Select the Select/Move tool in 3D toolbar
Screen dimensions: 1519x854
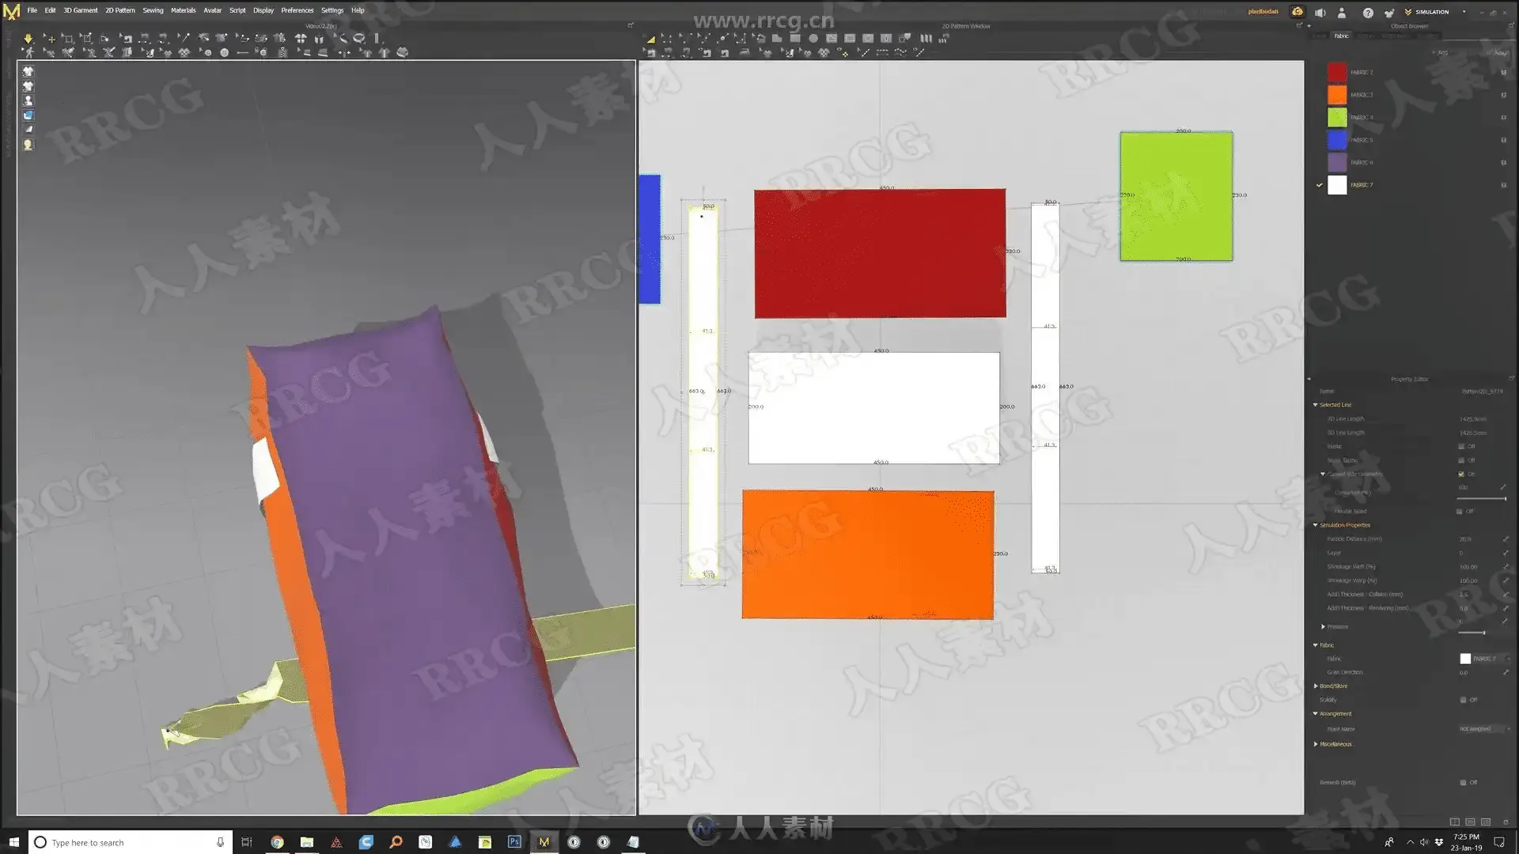[x=48, y=38]
